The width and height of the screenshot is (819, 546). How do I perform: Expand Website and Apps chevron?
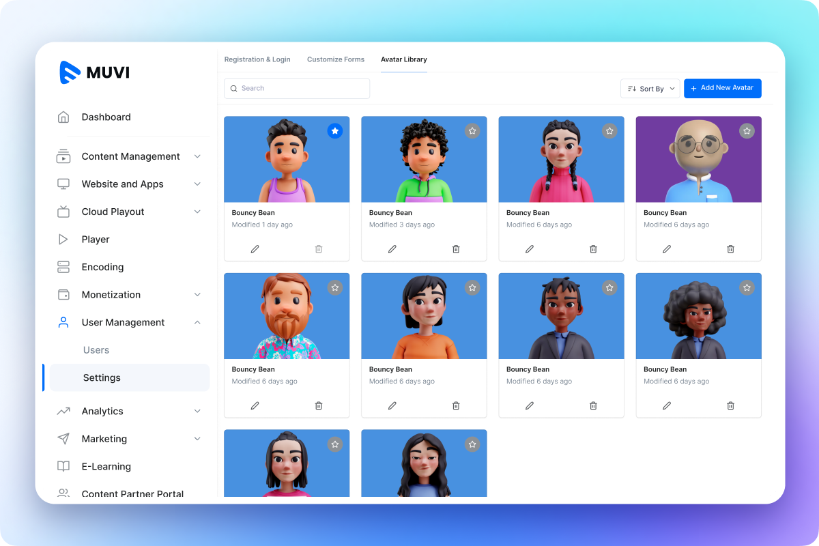(197, 184)
